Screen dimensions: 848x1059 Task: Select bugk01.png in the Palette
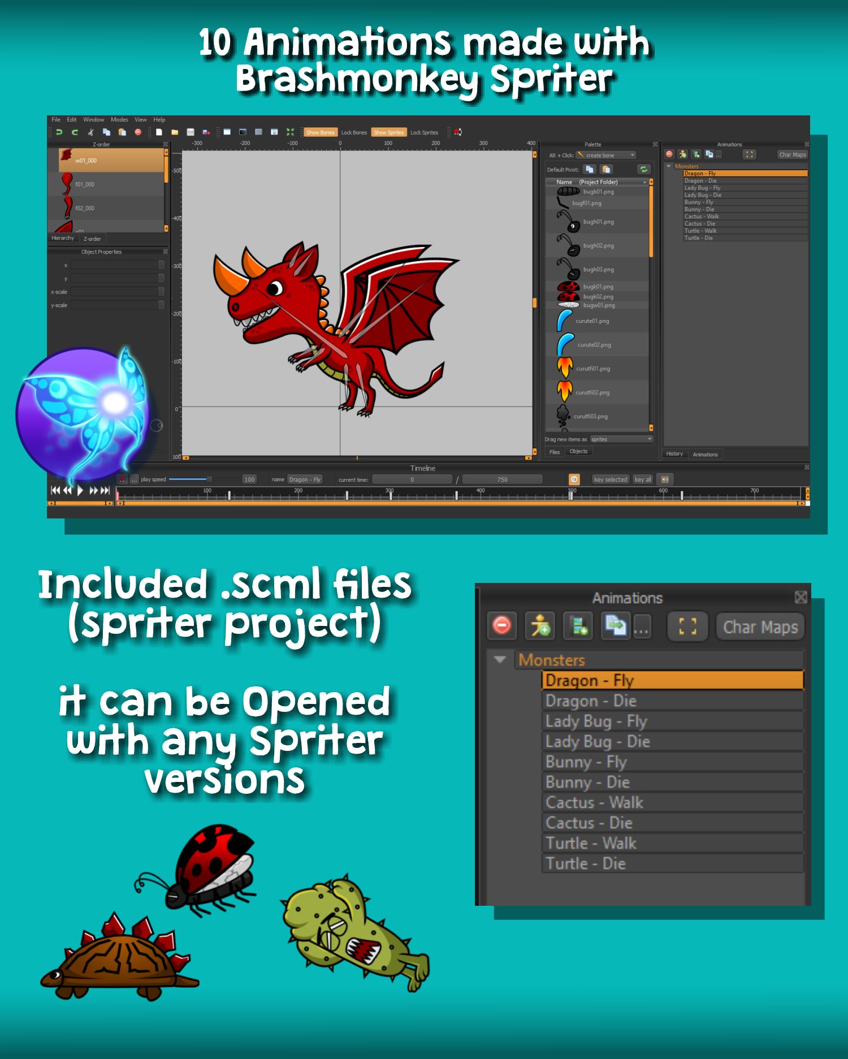tap(598, 287)
